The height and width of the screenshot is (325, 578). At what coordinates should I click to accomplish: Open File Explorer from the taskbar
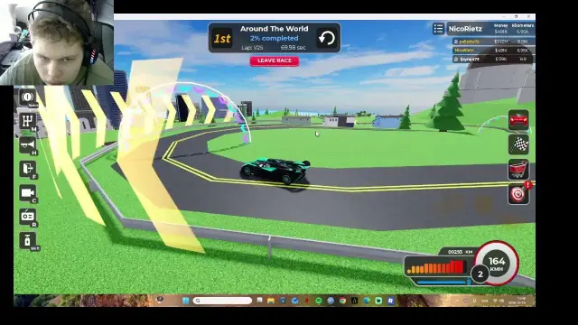271,301
